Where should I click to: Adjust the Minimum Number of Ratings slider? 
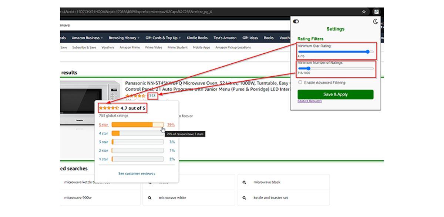point(336,69)
